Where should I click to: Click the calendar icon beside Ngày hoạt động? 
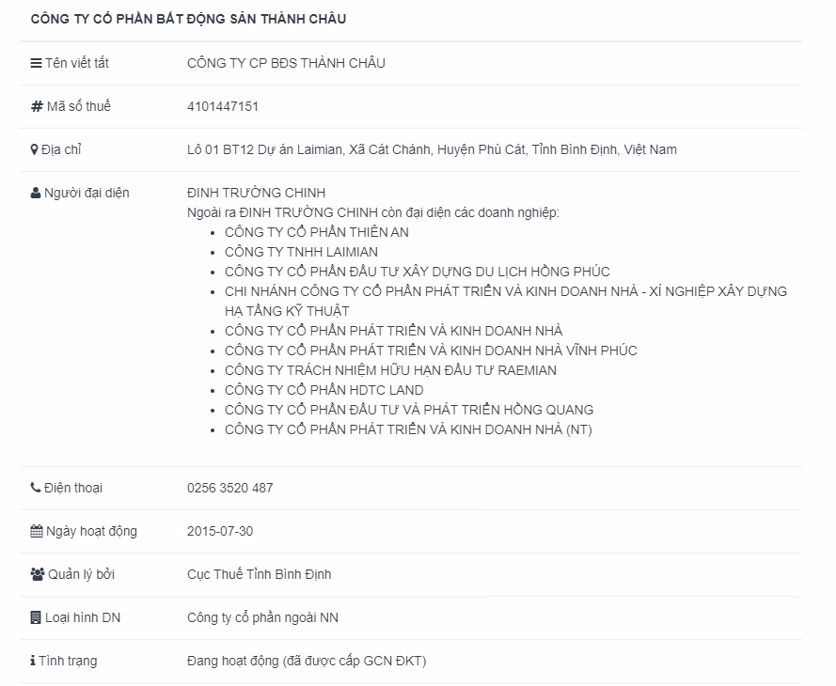[37, 531]
